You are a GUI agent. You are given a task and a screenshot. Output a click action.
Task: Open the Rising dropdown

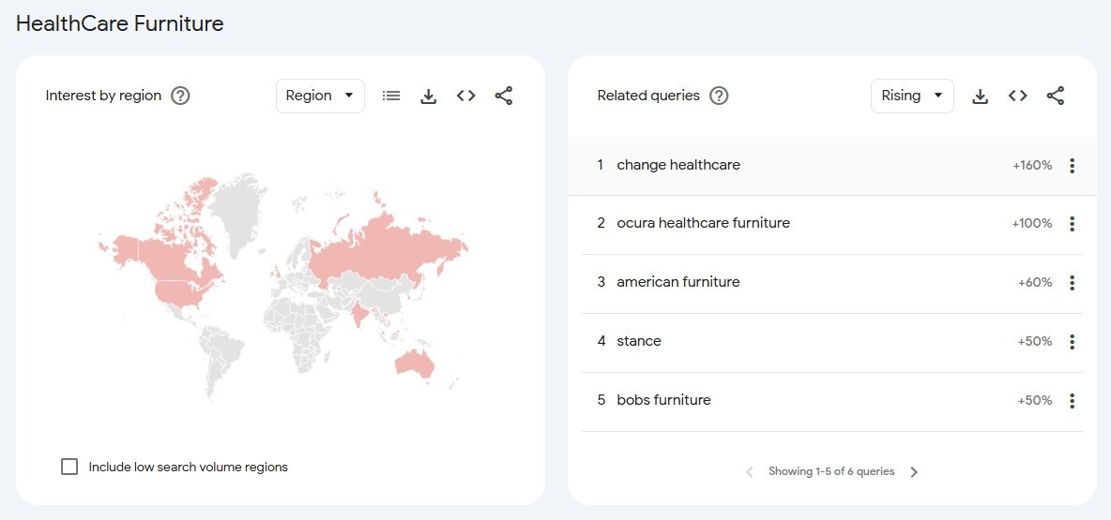point(912,96)
